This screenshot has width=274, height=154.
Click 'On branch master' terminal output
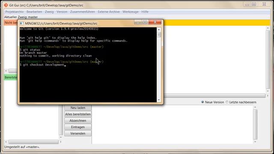(x=33, y=53)
